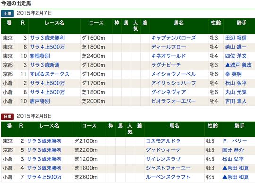255x184 pixels.
Task: Open jockey 柴山 雄一
Action: click(236, 47)
